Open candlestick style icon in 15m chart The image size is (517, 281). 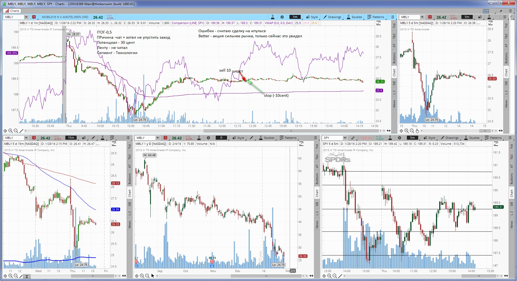point(84,138)
